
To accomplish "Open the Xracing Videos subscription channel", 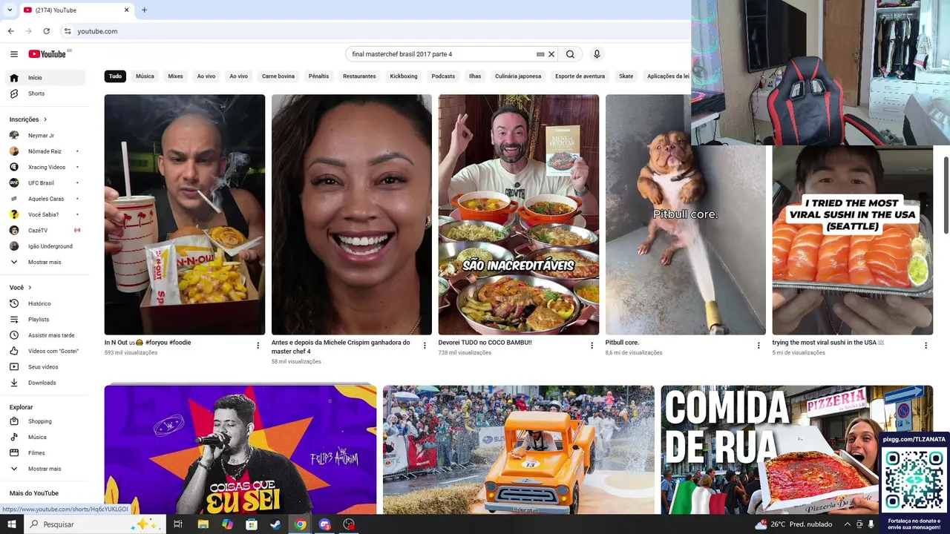I will (x=46, y=168).
